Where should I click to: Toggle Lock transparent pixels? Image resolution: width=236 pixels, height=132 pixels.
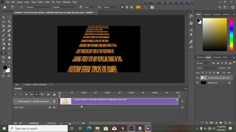tap(202, 73)
